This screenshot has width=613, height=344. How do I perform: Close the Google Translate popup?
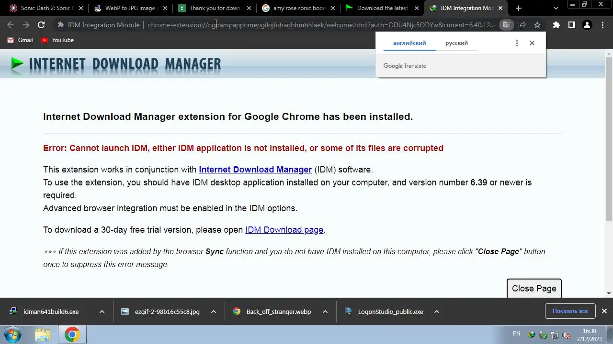click(532, 43)
